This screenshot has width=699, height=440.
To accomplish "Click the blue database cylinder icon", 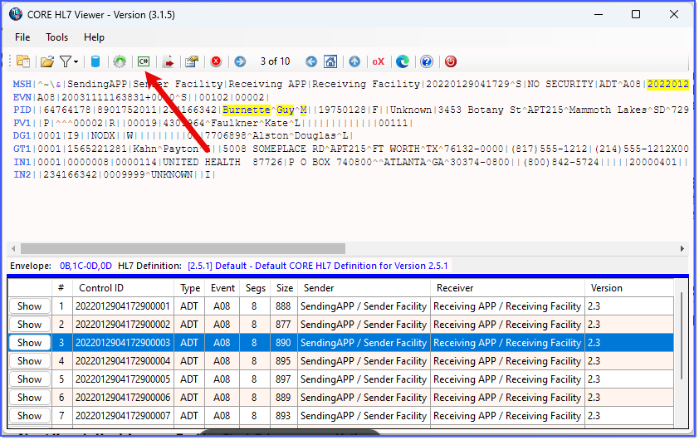I will click(x=95, y=61).
